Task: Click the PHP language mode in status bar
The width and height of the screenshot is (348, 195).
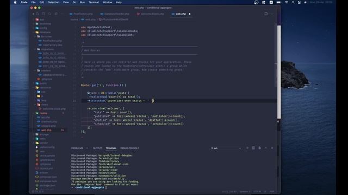Action: point(272,191)
